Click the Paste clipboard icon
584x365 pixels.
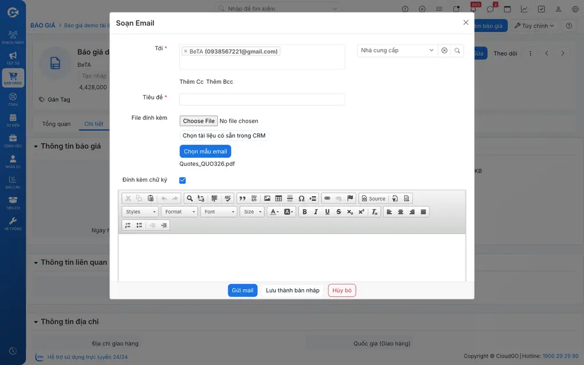coord(151,198)
